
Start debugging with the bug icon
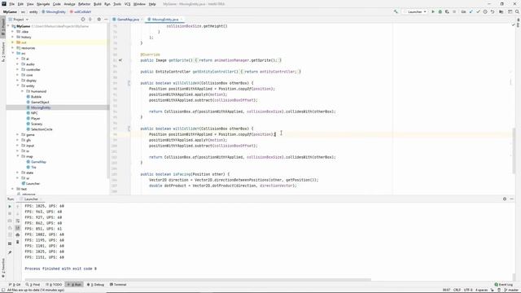point(440,11)
